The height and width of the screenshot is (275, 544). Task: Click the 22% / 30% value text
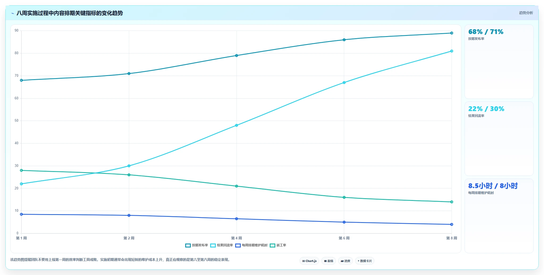coord(486,109)
